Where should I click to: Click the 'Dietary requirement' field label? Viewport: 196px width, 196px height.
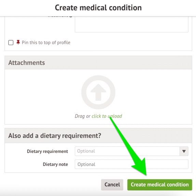pos(47,151)
